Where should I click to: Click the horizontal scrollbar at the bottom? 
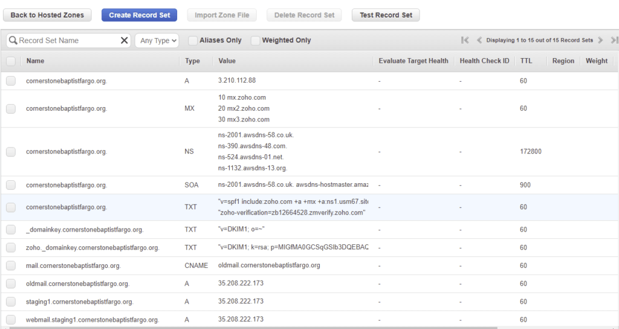pos(253,327)
